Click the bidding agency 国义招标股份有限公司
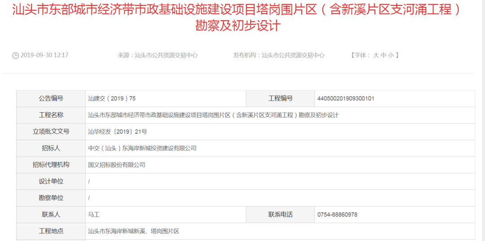Screen dimensions: 485x241 [x=117, y=165]
